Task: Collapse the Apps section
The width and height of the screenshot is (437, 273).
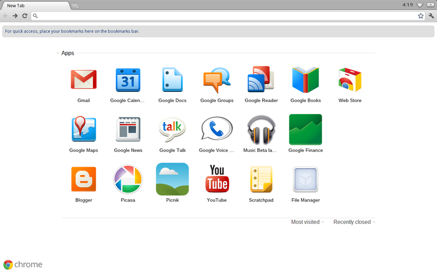Action: coord(58,53)
